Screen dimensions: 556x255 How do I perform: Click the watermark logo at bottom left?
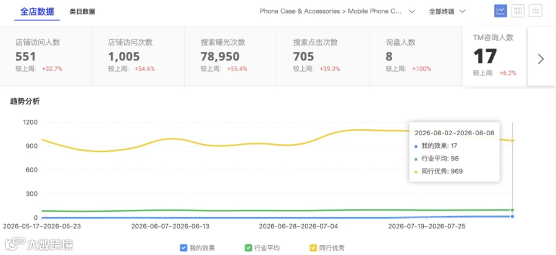(38, 245)
